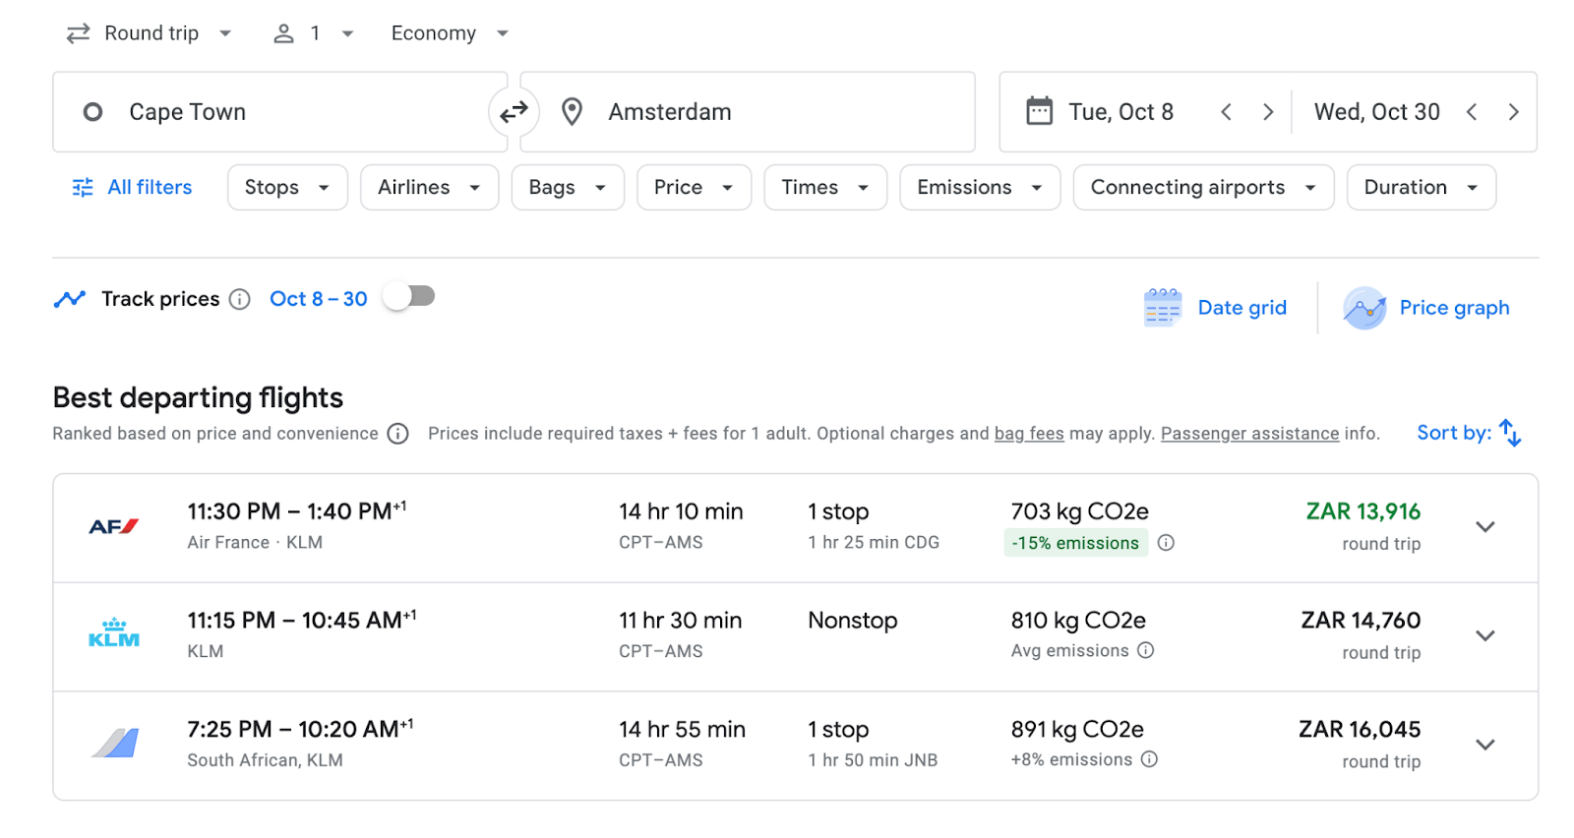Viewport: 1574px width, 838px height.
Task: Open the Price graph view
Action: (1426, 308)
